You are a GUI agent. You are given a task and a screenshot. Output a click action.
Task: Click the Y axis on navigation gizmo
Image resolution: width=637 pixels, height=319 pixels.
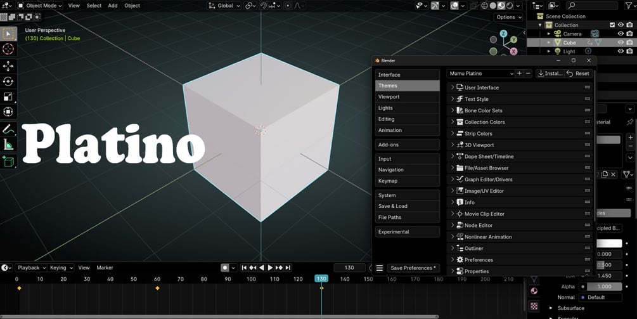click(x=514, y=39)
